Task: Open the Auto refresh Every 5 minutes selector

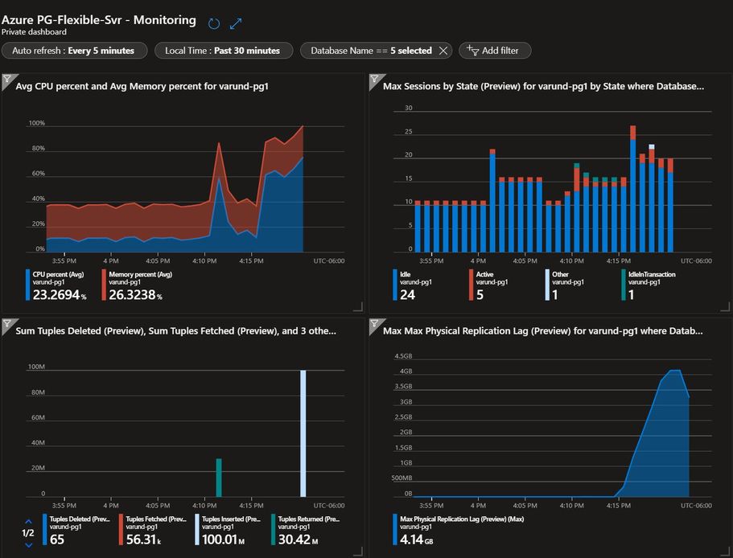Action: (x=74, y=51)
